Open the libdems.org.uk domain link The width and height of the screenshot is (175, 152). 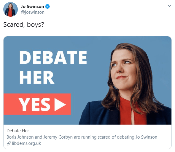pyautogui.click(x=26, y=143)
